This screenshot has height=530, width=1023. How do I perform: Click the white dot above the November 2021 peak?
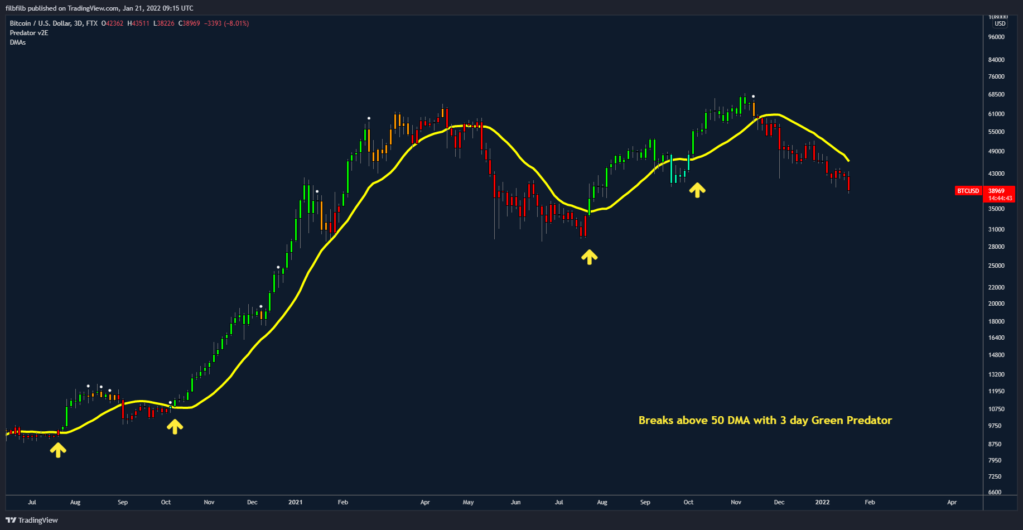coord(753,97)
